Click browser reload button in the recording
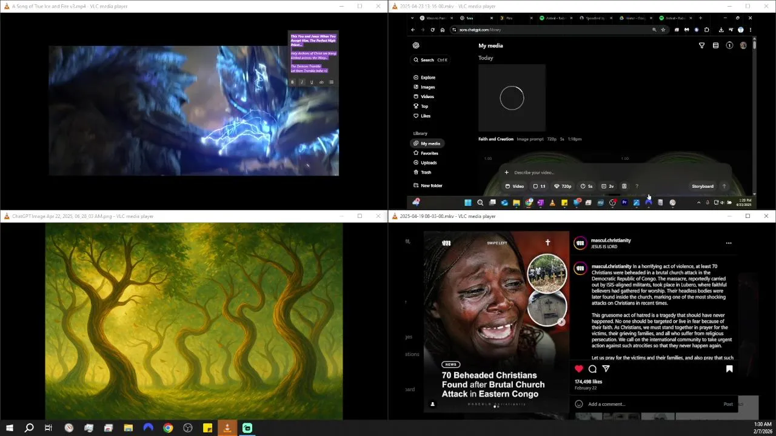776x436 pixels. (432, 30)
